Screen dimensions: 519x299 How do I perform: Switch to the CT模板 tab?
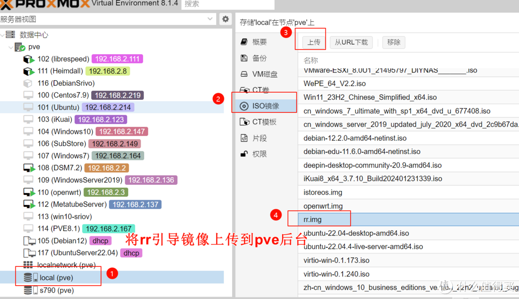pos(259,121)
